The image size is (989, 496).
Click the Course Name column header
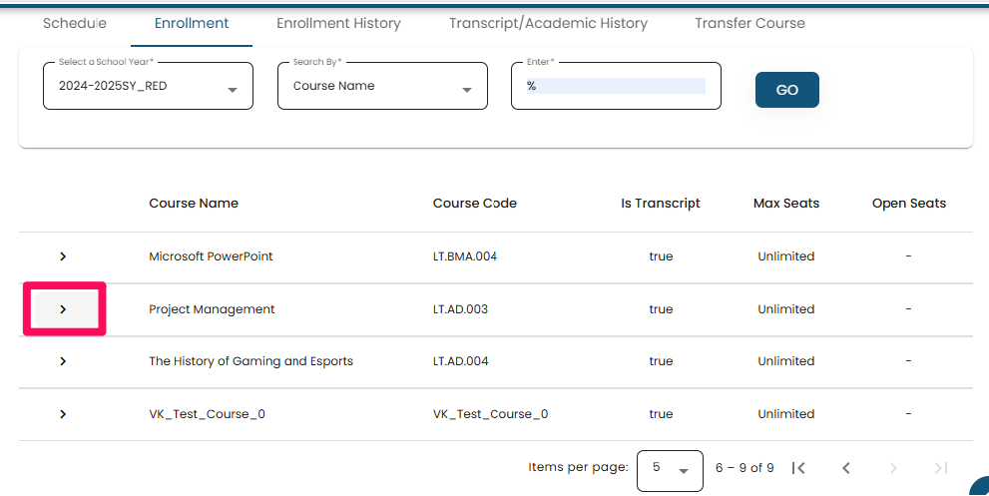(x=194, y=204)
